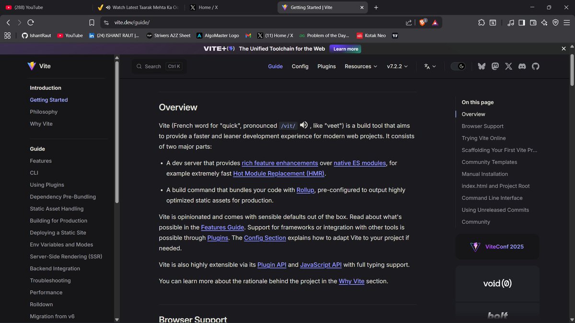Go back using the browser back arrow
Screen dimensions: 575x323
point(8,22)
